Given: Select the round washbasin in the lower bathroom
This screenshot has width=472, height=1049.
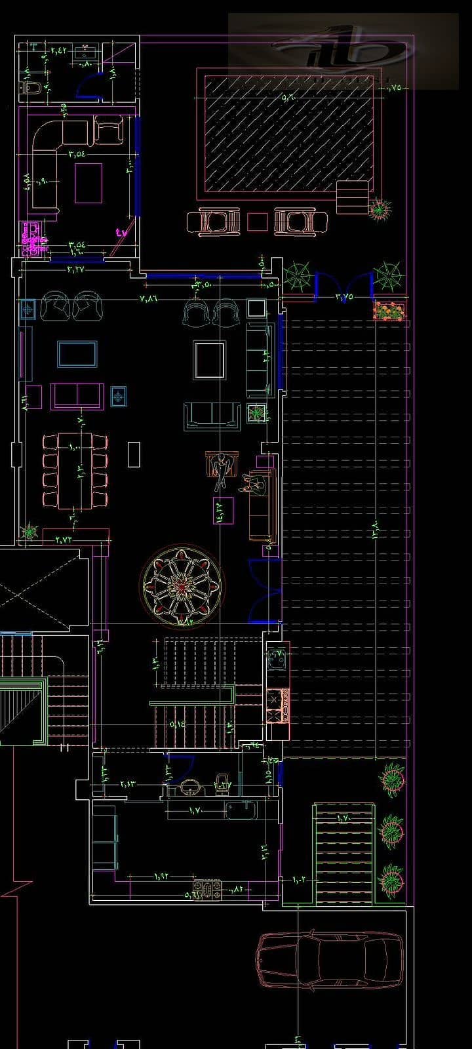Looking at the screenshot, I should (191, 787).
